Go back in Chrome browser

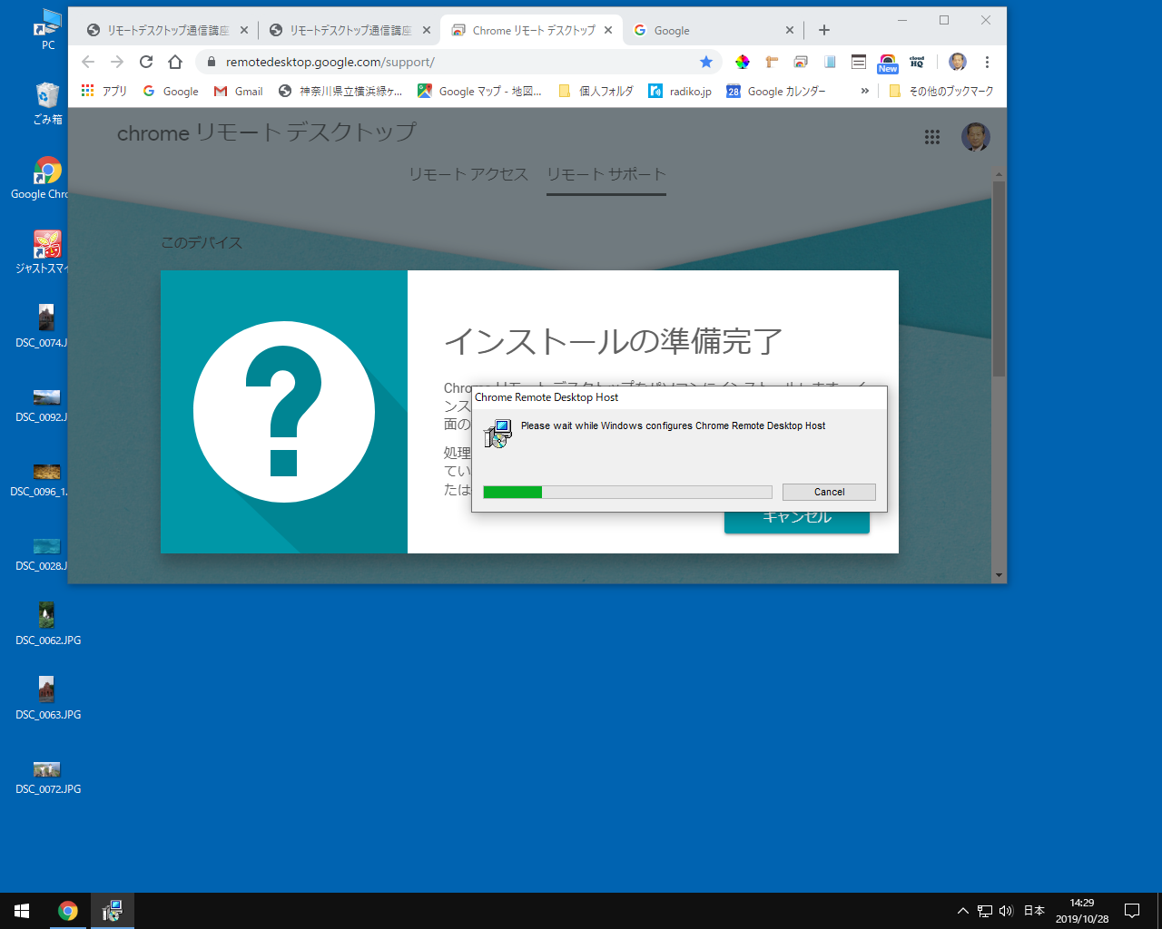pos(88,62)
